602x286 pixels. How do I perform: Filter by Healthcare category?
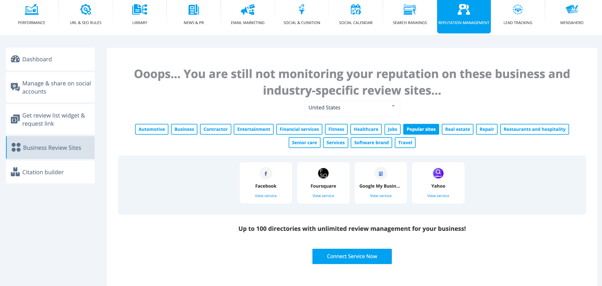coord(366,129)
